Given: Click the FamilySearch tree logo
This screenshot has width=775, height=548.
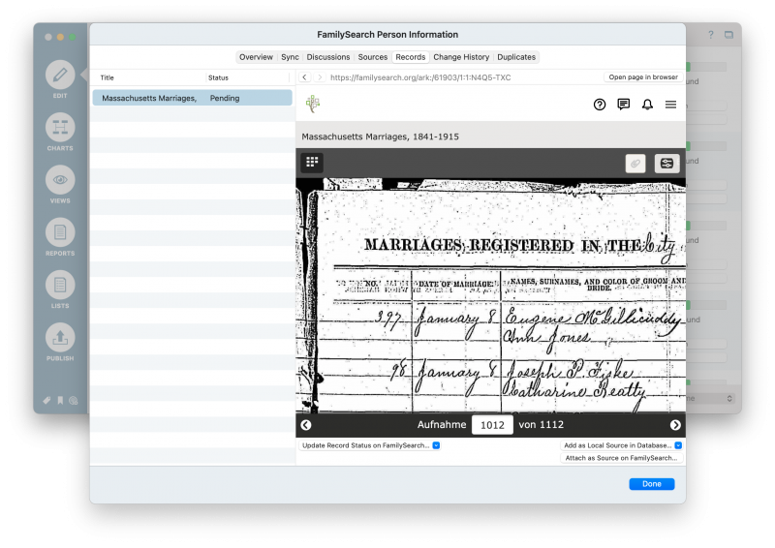Looking at the screenshot, I should [313, 104].
